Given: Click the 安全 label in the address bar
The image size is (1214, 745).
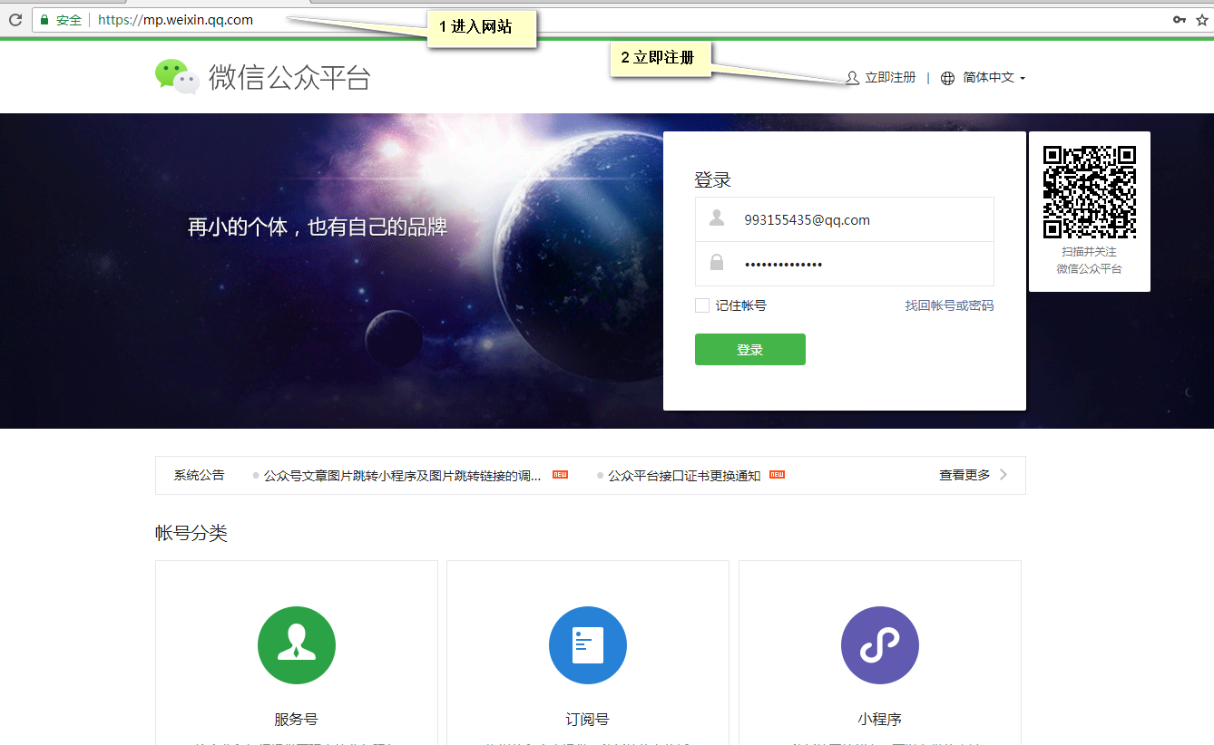Looking at the screenshot, I should point(69,20).
